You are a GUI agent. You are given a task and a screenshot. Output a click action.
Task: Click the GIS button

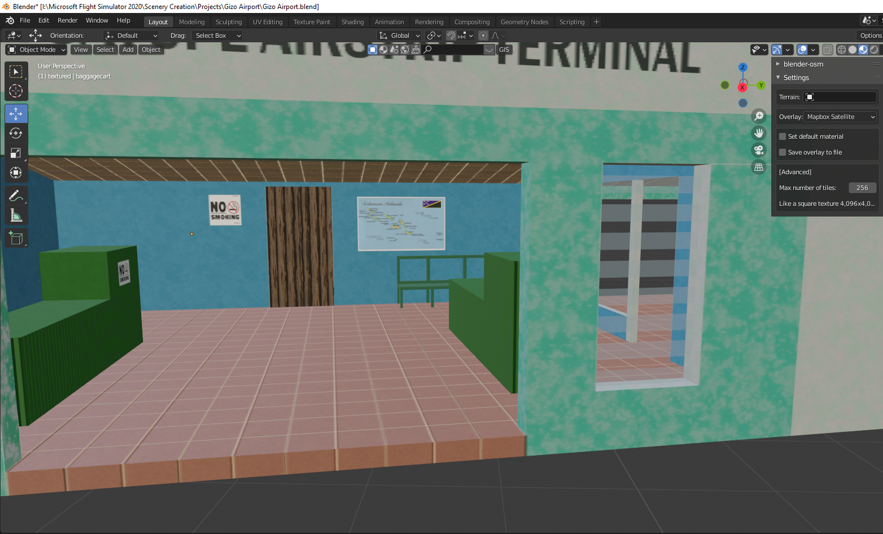pyautogui.click(x=504, y=50)
